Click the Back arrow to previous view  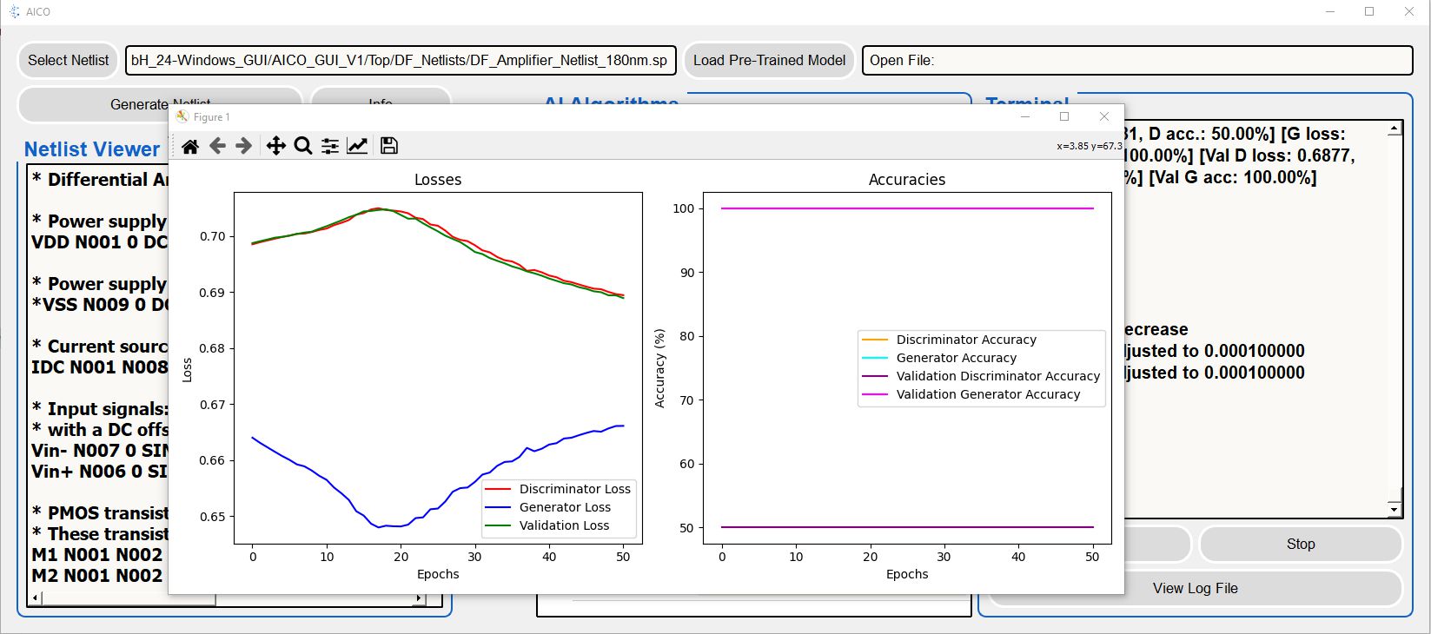click(x=217, y=146)
